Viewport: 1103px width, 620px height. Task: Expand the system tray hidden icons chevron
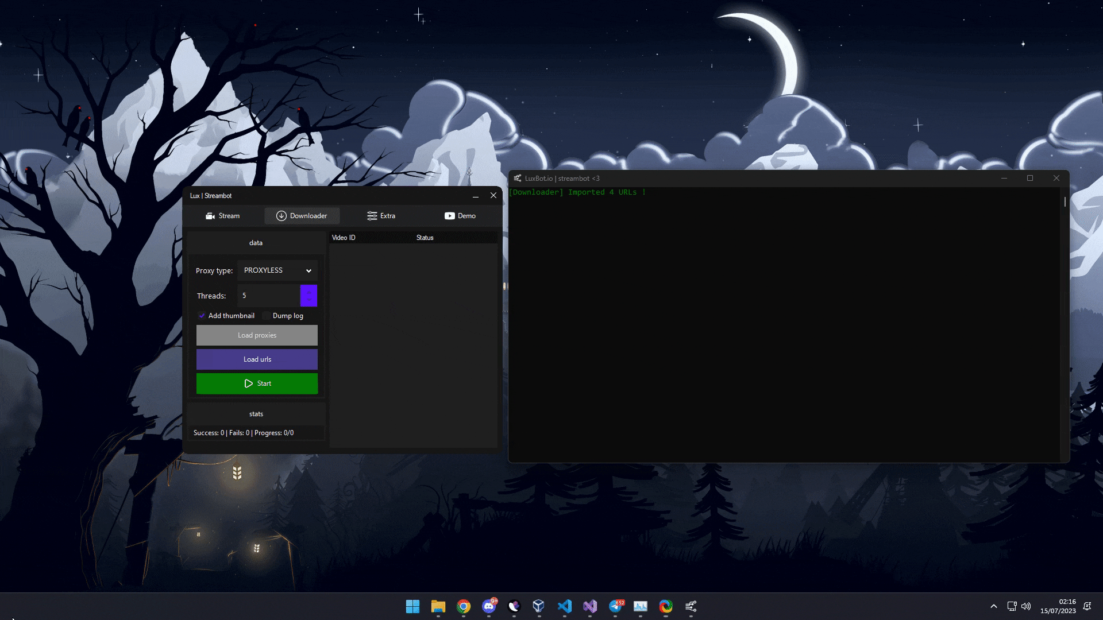(x=993, y=606)
